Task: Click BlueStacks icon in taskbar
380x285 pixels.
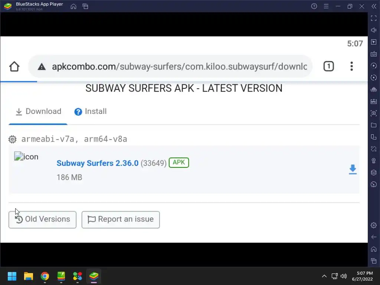Action: pos(94,276)
